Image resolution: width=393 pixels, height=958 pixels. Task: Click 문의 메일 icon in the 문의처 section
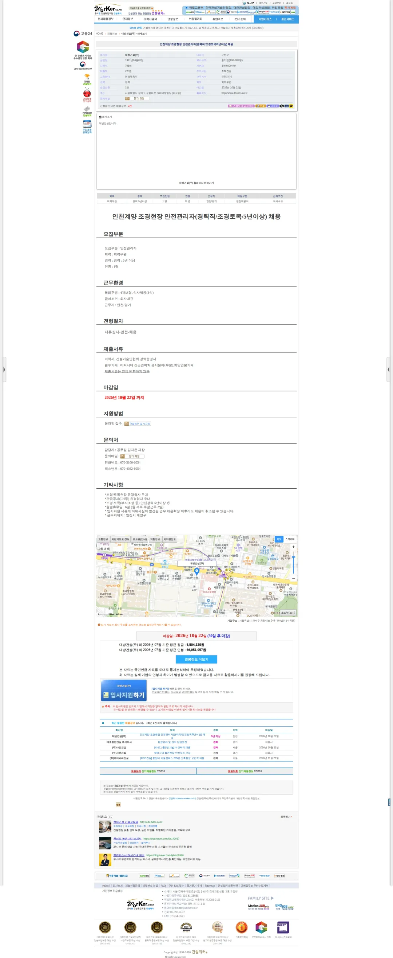132,456
